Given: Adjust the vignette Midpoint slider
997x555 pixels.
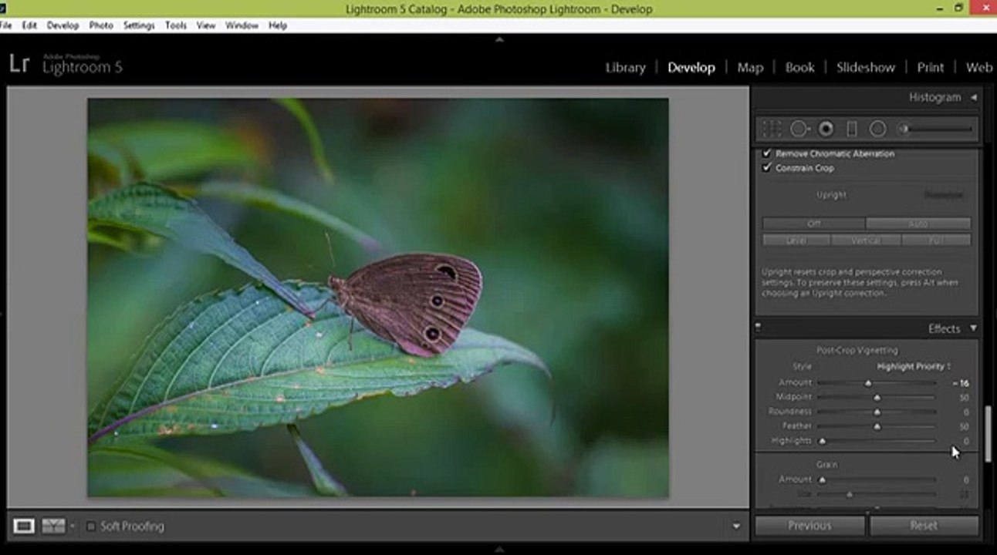Looking at the screenshot, I should pyautogui.click(x=876, y=398).
